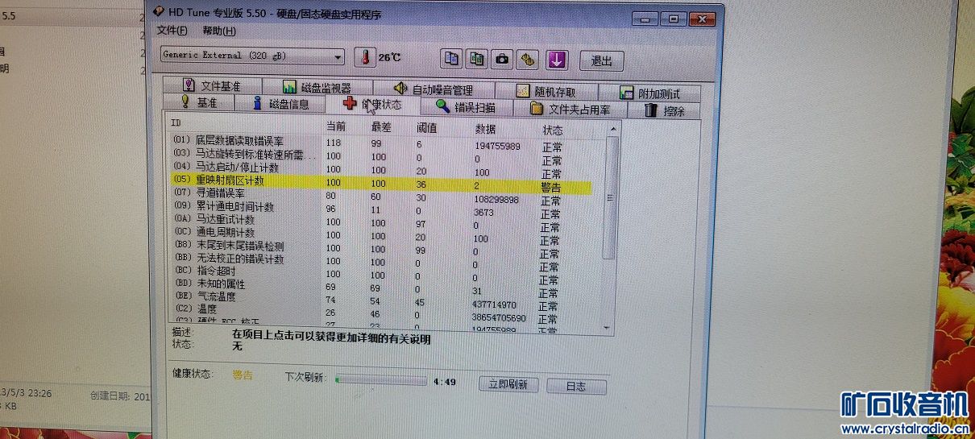Click the 当前 column header
Viewport: 975px width, 439px height.
click(x=335, y=126)
